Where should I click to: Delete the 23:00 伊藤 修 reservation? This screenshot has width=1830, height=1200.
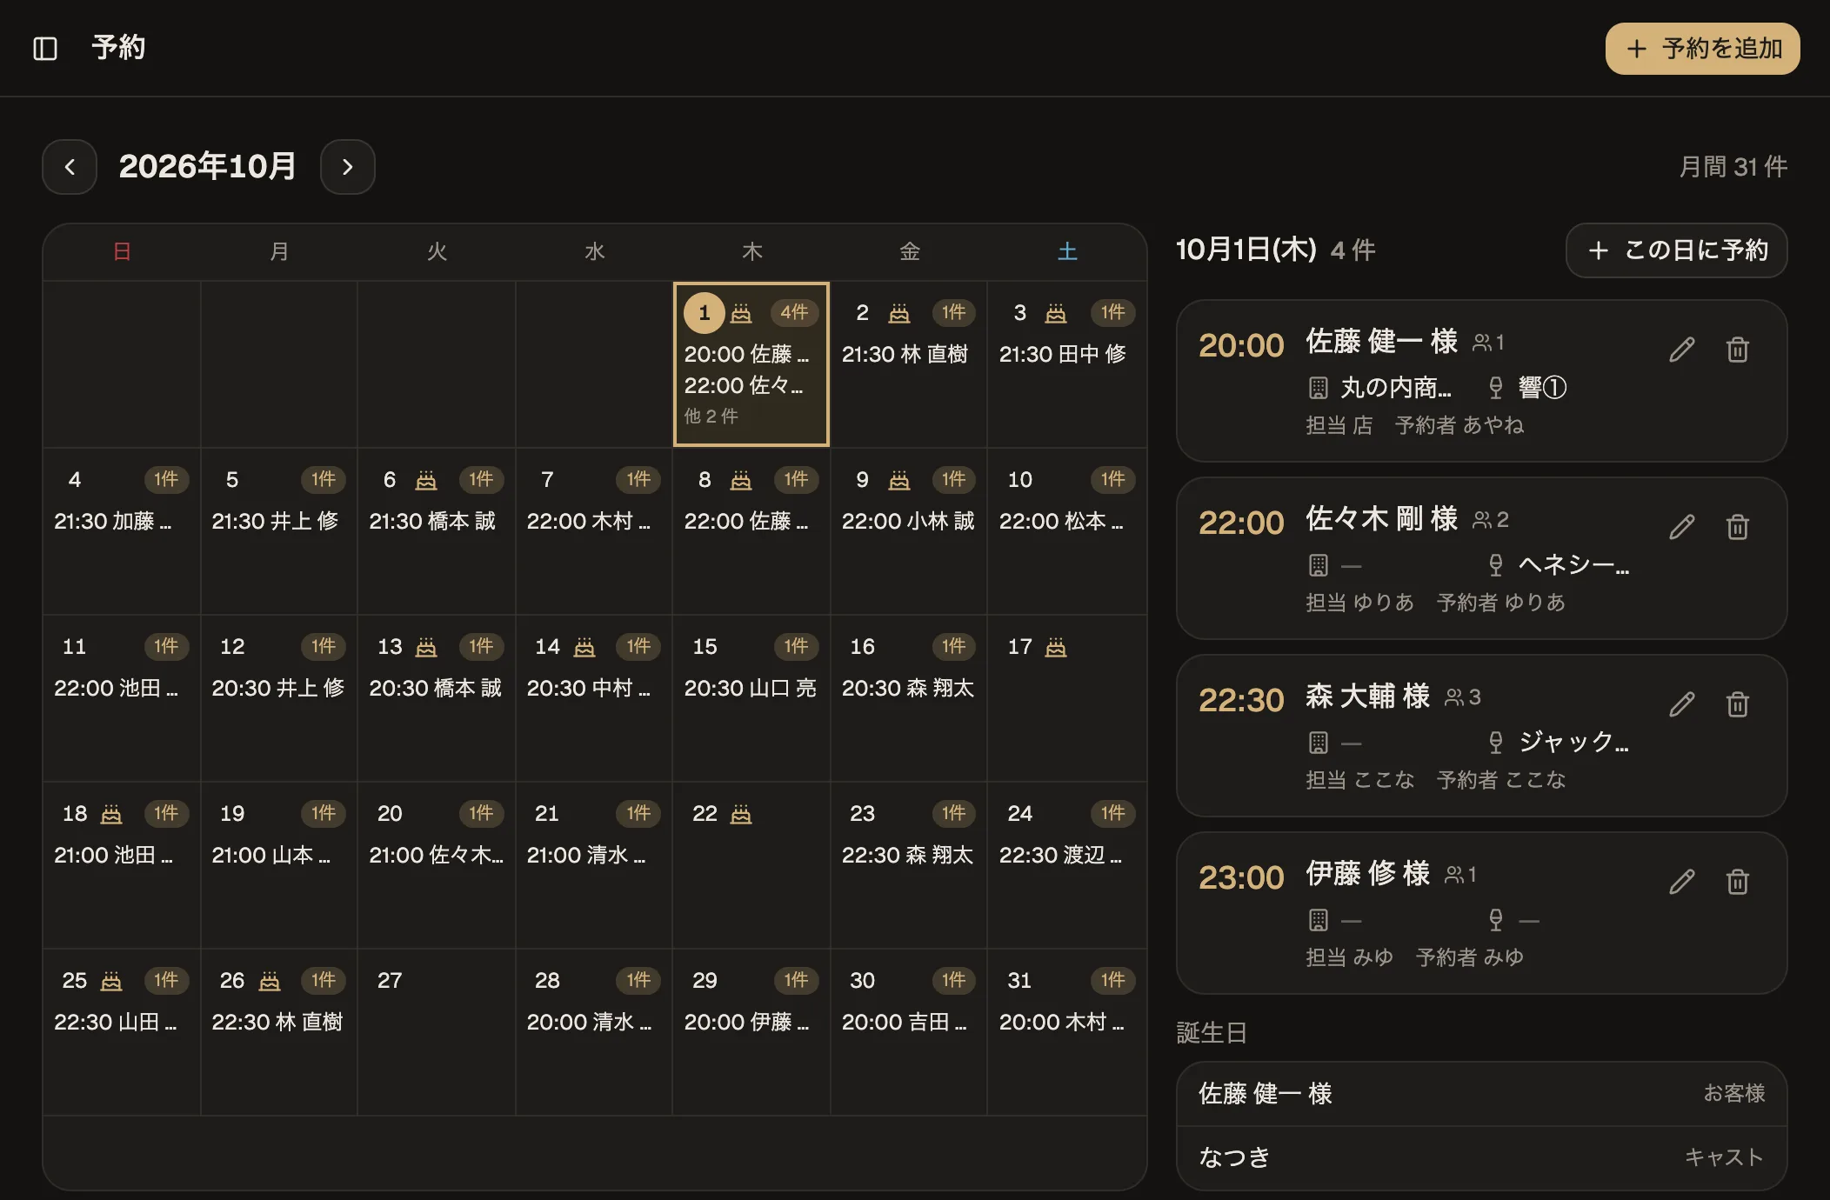click(1738, 882)
